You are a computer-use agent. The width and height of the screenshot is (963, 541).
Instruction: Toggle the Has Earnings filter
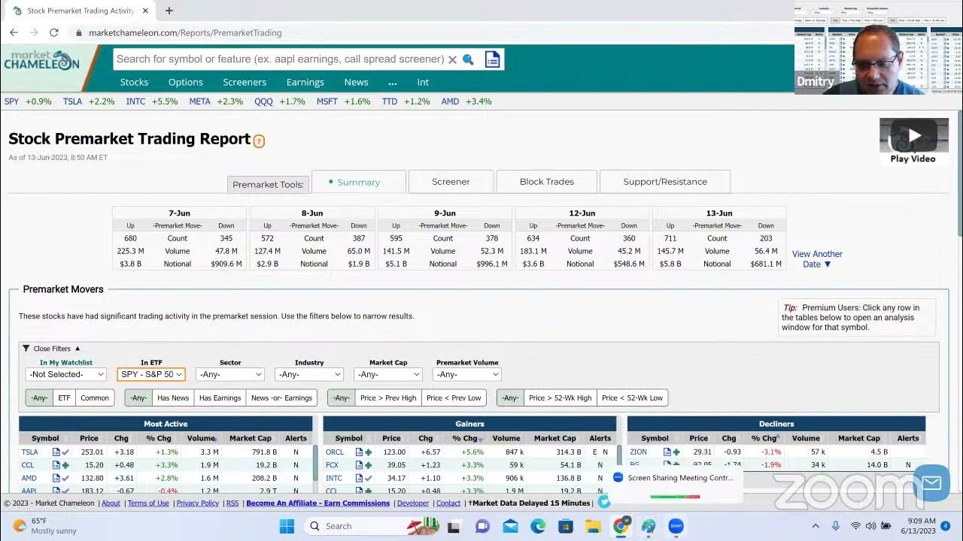click(220, 397)
